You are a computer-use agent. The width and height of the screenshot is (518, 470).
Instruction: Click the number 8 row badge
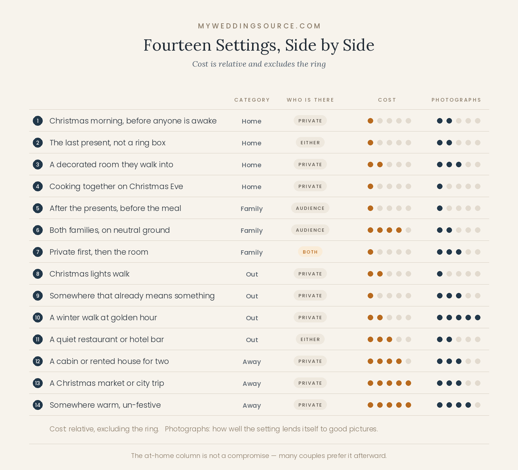[38, 274]
